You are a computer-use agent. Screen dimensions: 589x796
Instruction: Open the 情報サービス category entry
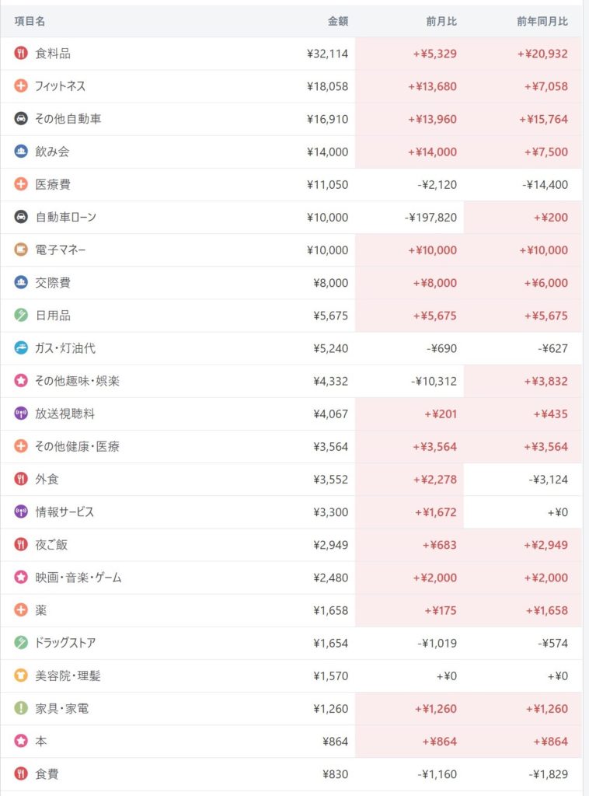64,512
